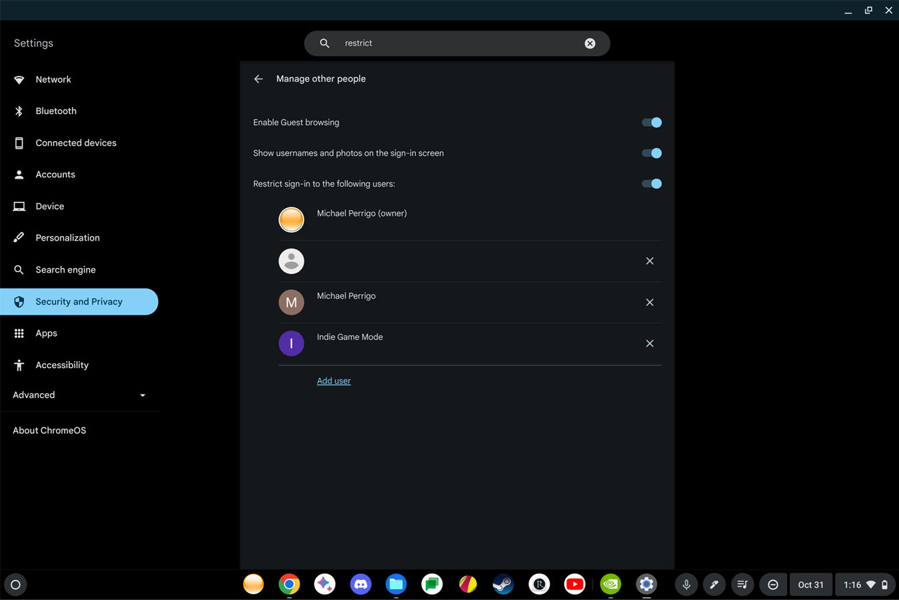899x600 pixels.
Task: Open Device settings in the sidebar
Action: point(79,207)
